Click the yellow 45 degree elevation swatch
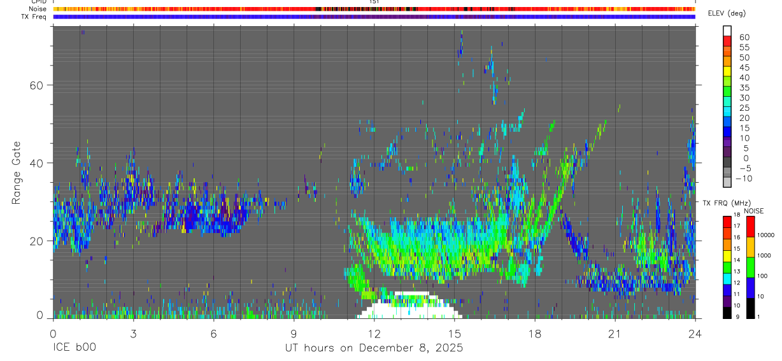 (x=727, y=70)
